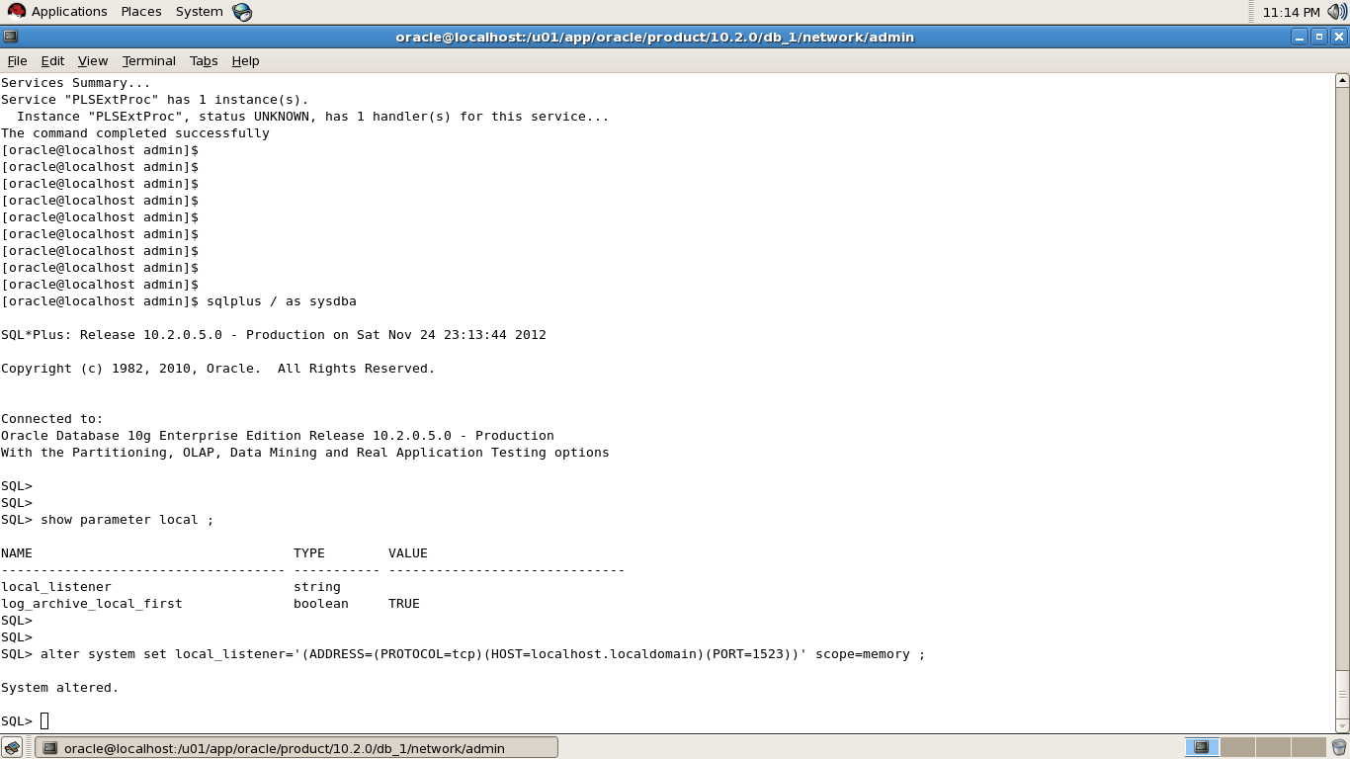This screenshot has height=759, width=1350.
Task: Click the oracle@localhost taskbar window button
Action: click(x=296, y=747)
